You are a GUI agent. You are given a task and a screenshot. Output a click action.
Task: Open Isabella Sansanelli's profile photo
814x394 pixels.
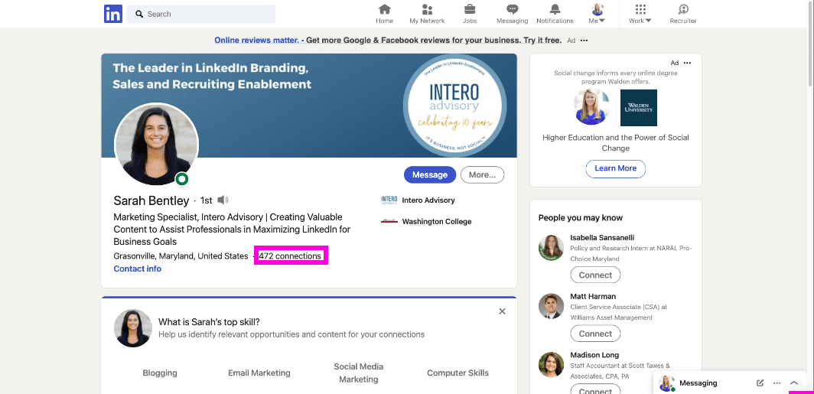click(552, 248)
